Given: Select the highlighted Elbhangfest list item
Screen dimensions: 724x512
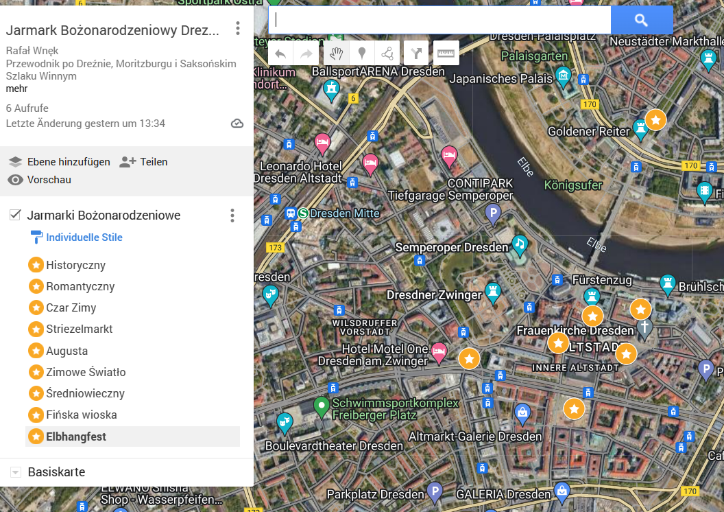Looking at the screenshot, I should (132, 437).
